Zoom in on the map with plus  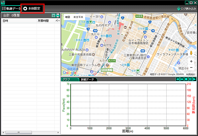[x=191, y=61]
